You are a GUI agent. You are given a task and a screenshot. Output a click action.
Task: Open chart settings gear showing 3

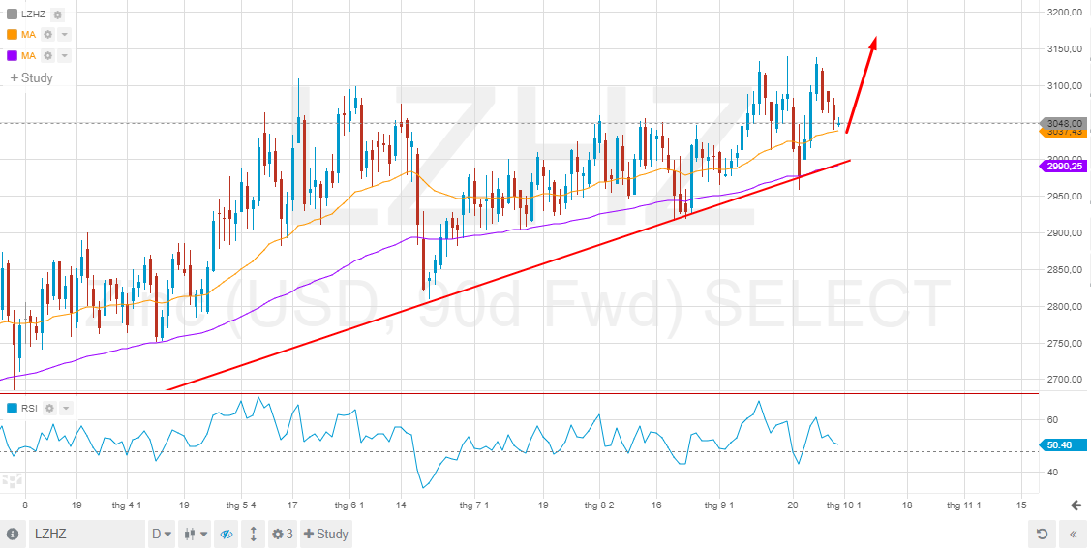click(282, 535)
